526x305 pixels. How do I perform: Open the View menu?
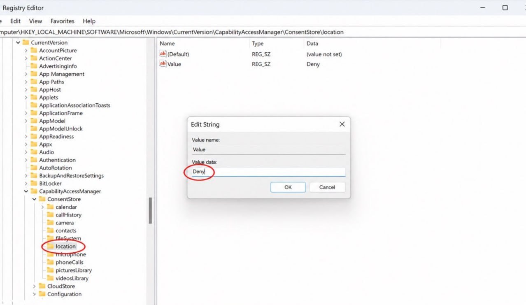tap(35, 21)
